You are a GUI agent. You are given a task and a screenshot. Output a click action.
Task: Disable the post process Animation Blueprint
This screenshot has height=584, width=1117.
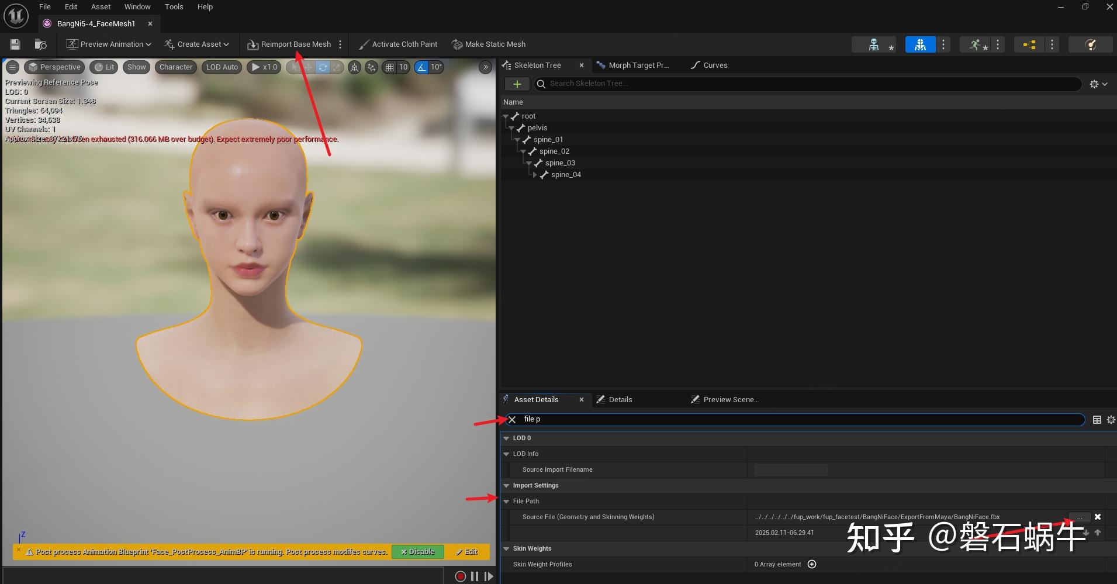417,552
